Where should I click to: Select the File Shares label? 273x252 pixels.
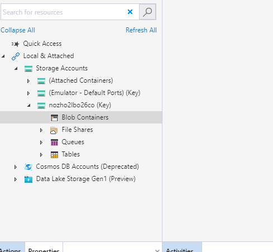[77, 130]
